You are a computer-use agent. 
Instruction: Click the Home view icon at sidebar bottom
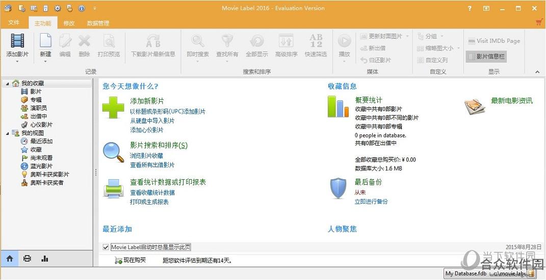point(10,259)
